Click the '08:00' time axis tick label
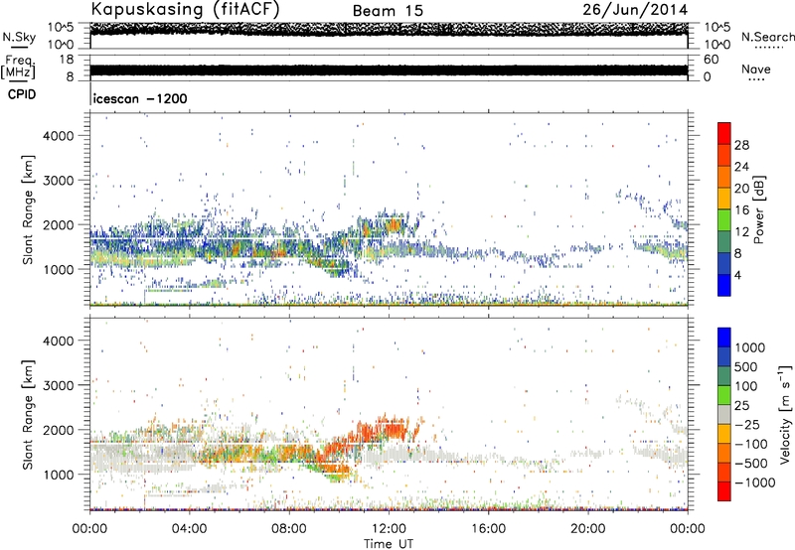This screenshot has height=550, width=795. (x=289, y=529)
